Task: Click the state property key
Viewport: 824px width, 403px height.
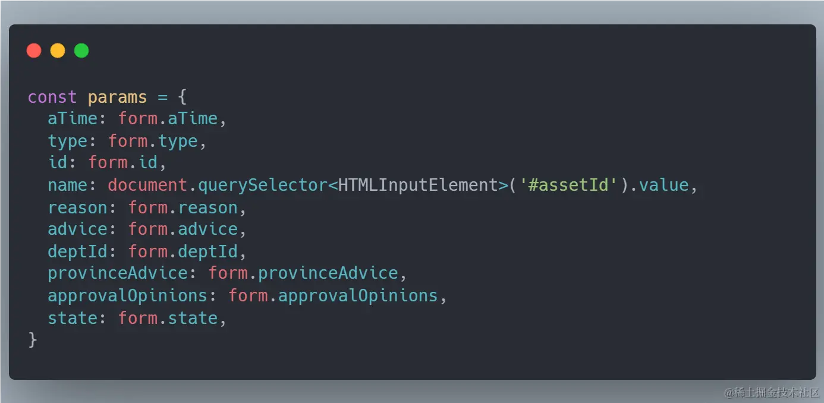Action: (73, 318)
